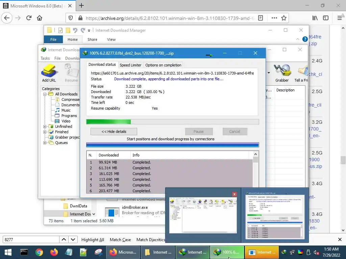Collapse the Explorer ribbon chevron

(298, 39)
